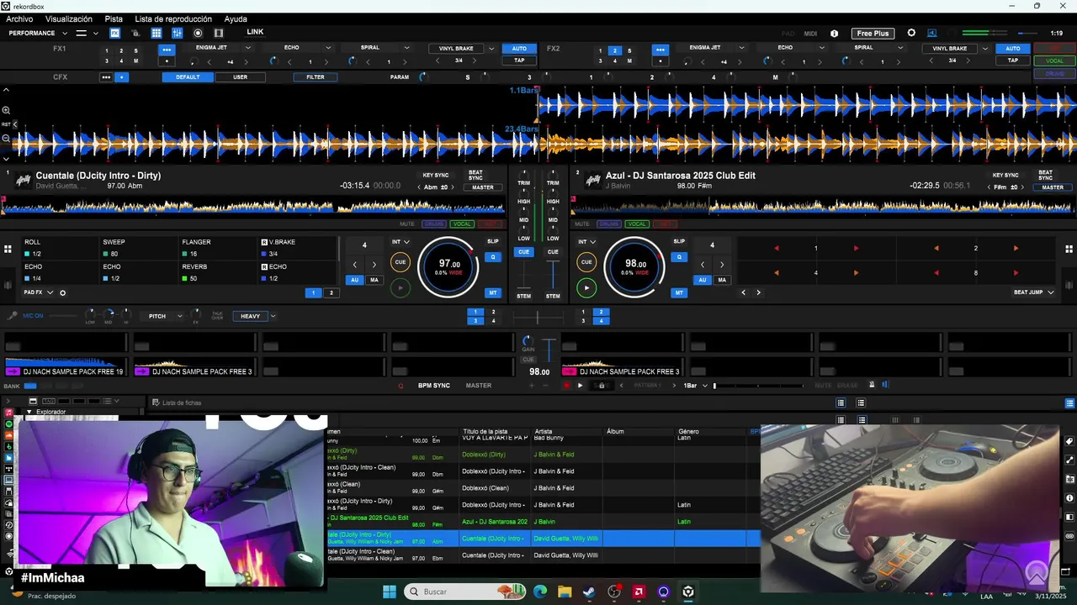Open the PAD FX mode dropdown
Viewport: 1077px width, 605px height.
pos(50,292)
